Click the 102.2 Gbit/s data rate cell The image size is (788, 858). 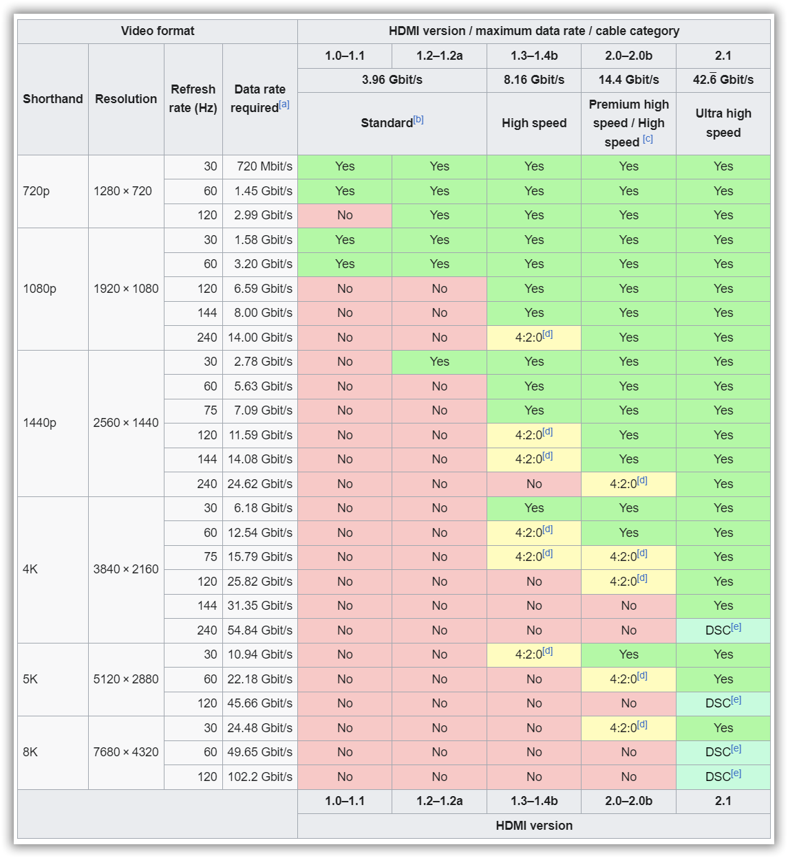260,777
